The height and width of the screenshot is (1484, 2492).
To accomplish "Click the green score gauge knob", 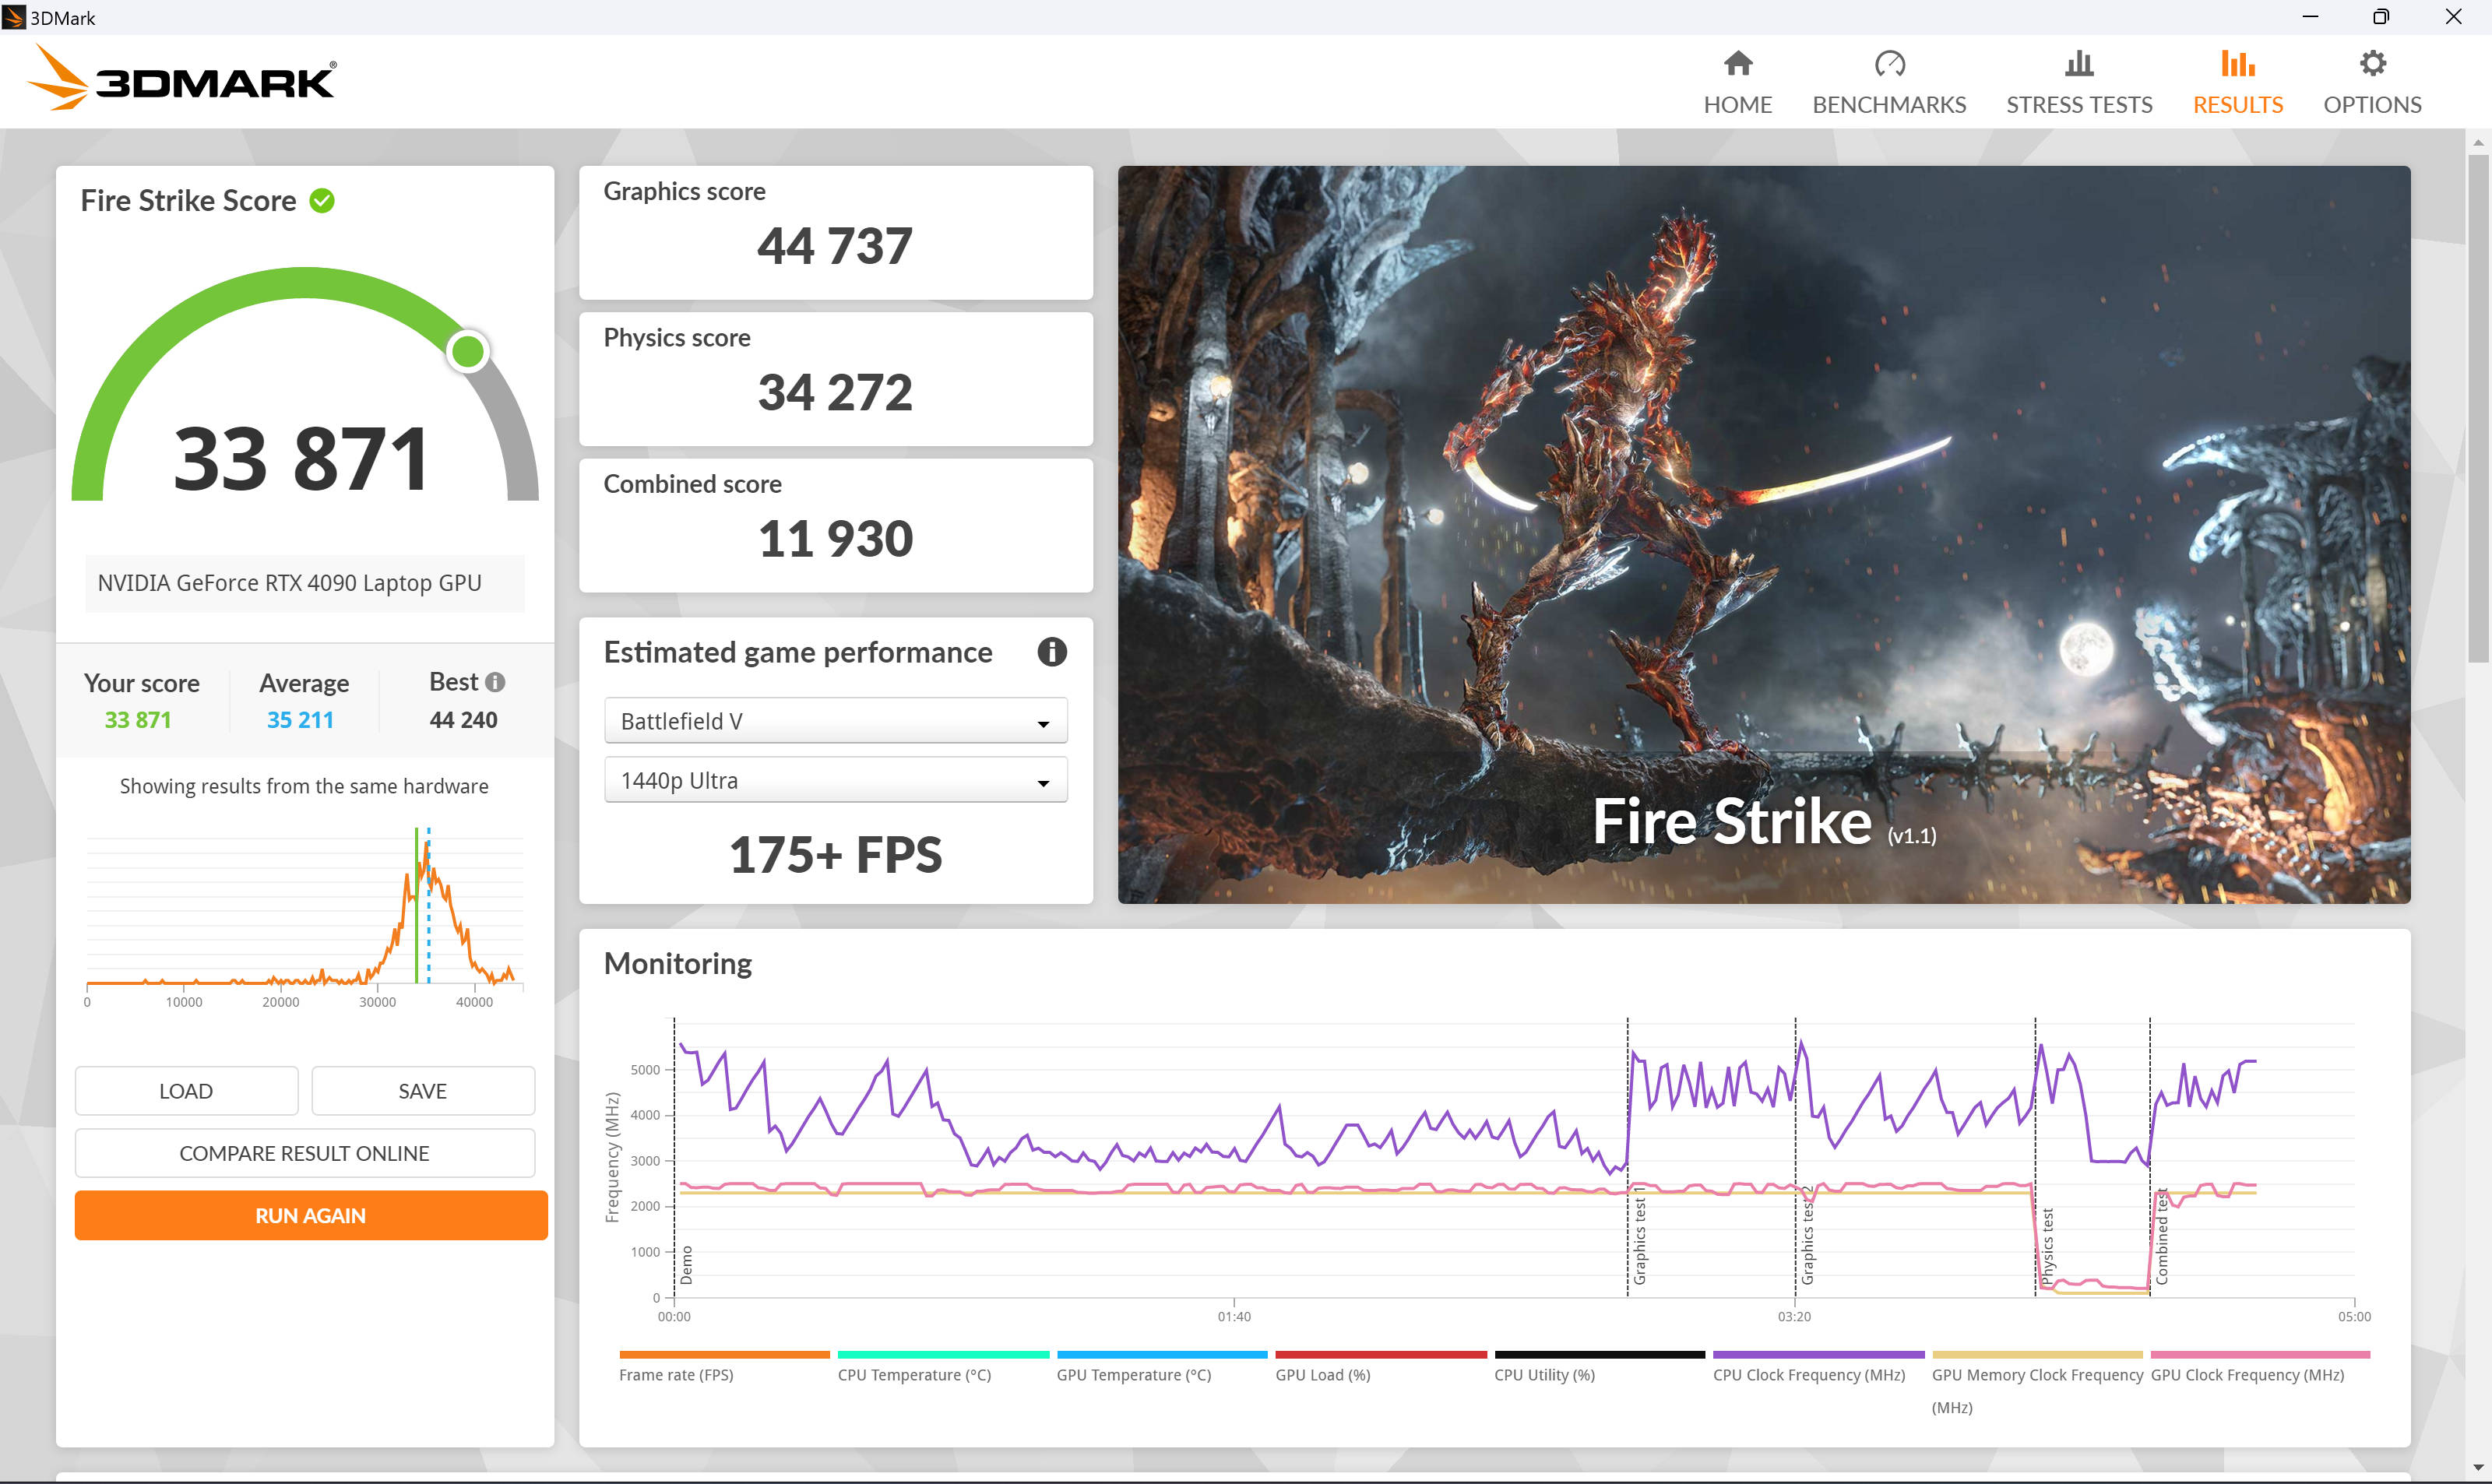I will pyautogui.click(x=467, y=351).
